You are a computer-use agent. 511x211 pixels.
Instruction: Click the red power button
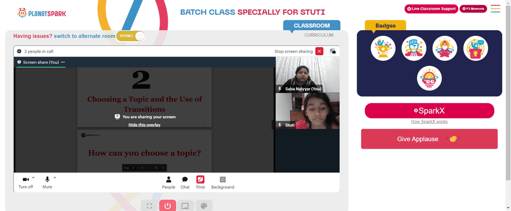(168, 206)
